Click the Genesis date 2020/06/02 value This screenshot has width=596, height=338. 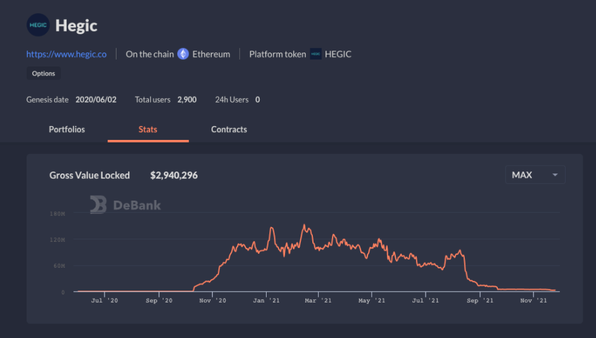96,99
